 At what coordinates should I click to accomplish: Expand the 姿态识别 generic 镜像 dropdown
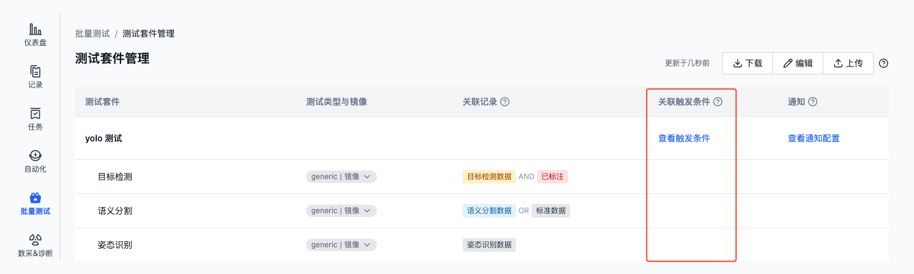342,245
